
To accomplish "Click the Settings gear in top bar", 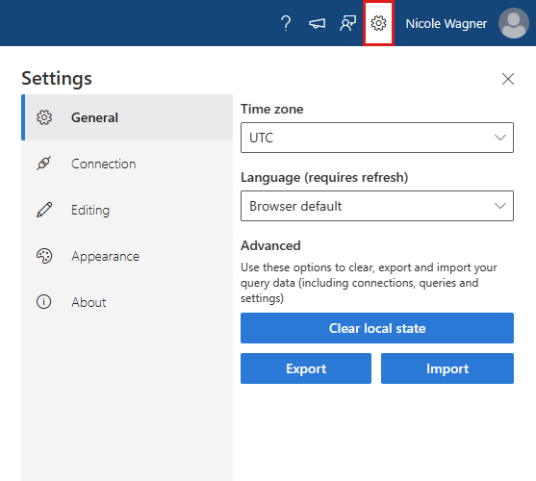I will [x=378, y=23].
